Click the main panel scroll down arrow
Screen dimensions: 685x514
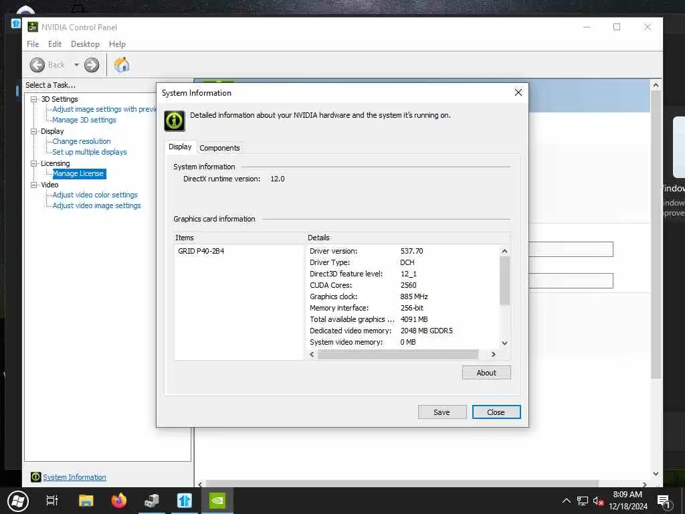click(656, 474)
